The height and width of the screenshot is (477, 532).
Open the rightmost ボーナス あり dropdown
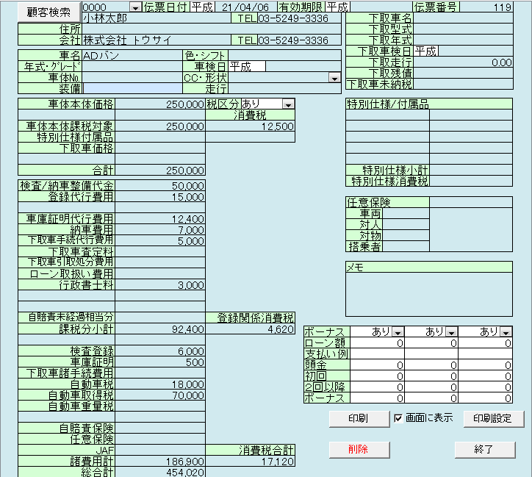506,332
